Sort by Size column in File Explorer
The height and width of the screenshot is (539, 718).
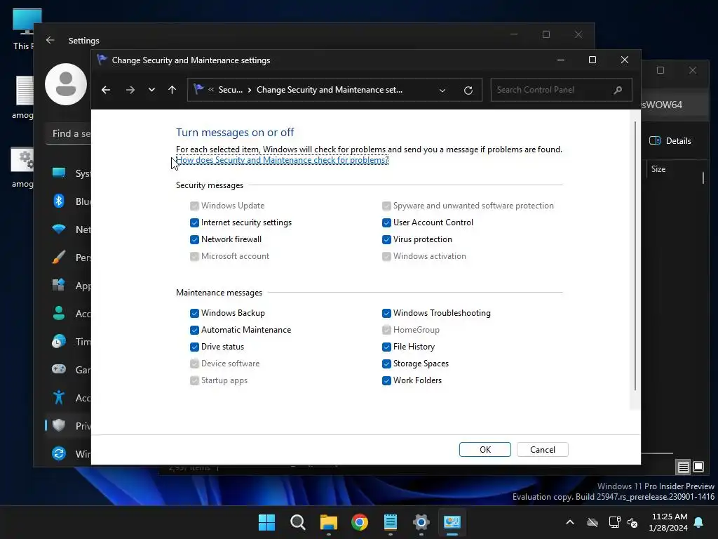pos(658,169)
